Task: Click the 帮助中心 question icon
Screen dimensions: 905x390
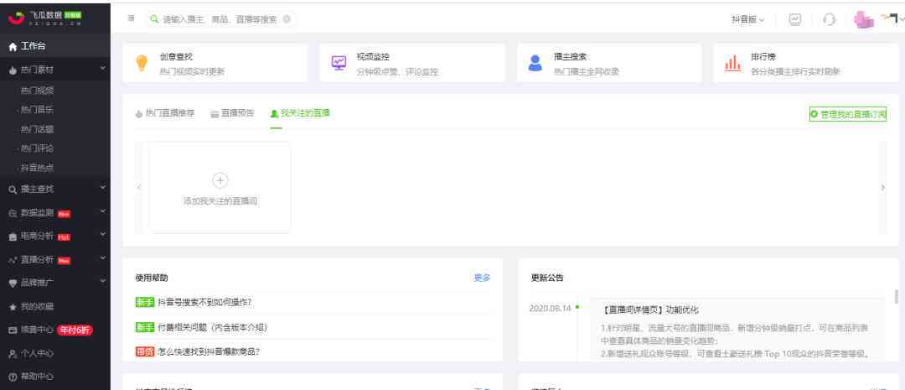Action: (13, 377)
